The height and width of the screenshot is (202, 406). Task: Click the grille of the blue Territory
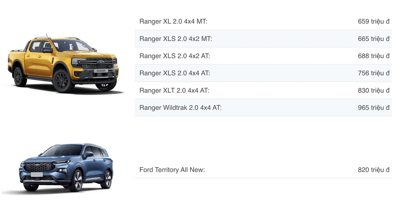(x=39, y=167)
